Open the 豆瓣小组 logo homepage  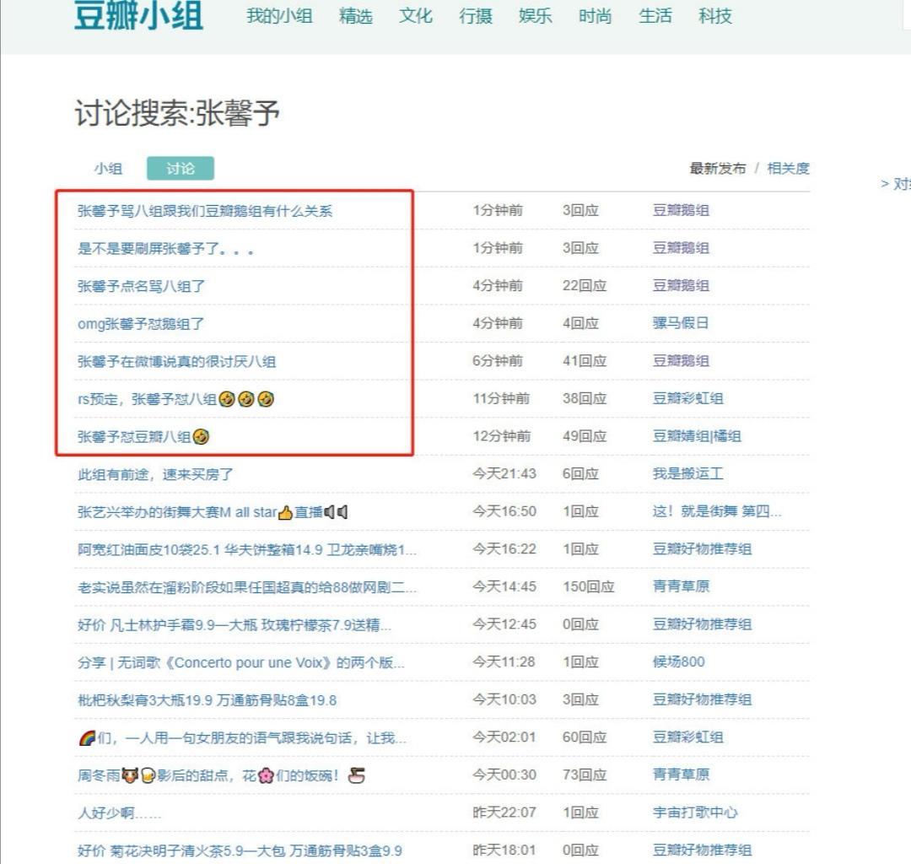(x=139, y=14)
